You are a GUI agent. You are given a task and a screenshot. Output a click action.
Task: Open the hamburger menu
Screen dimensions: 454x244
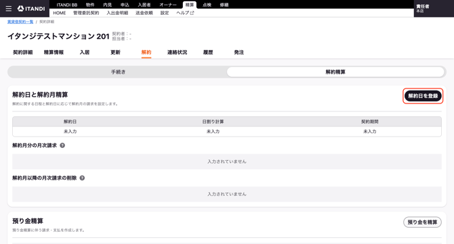click(x=9, y=9)
